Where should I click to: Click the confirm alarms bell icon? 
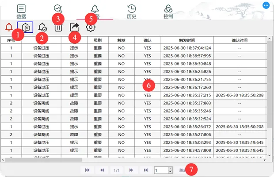click(x=42, y=27)
